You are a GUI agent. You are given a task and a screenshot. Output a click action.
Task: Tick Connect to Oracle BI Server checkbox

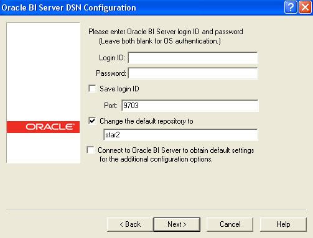tap(91, 150)
